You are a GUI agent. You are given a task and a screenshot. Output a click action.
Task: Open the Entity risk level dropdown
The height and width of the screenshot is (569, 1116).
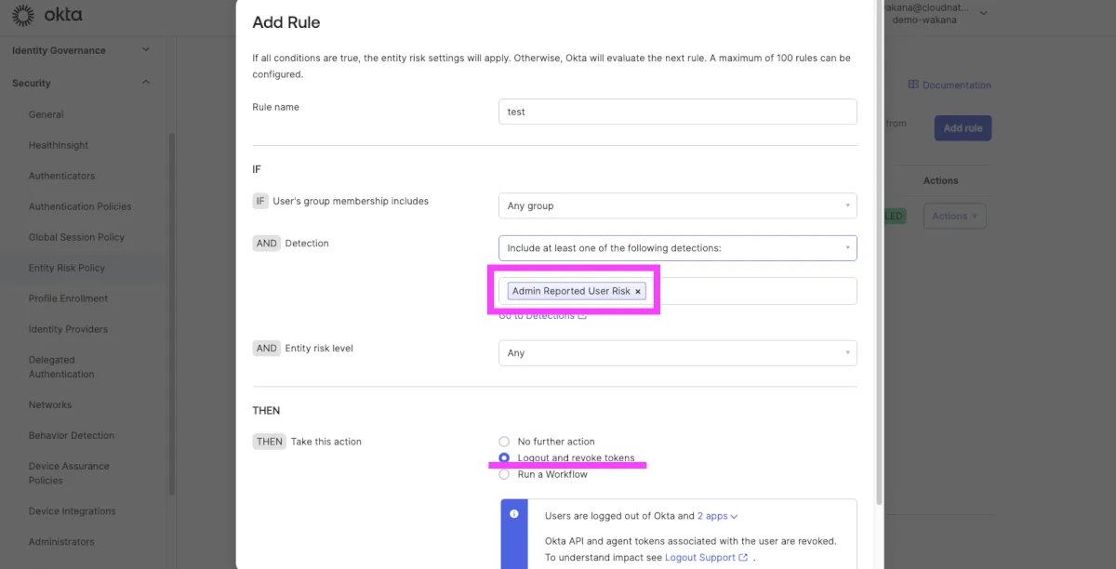[677, 353]
